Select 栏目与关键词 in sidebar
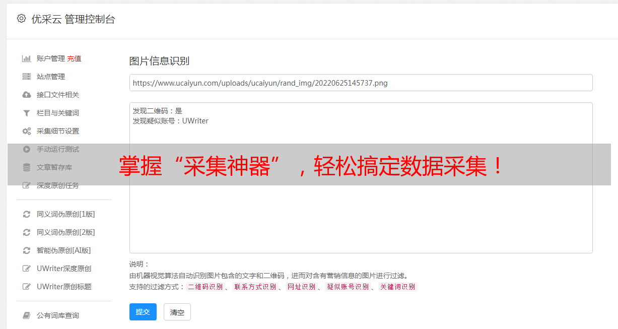Viewport: 618px width, 329px height. 58,113
